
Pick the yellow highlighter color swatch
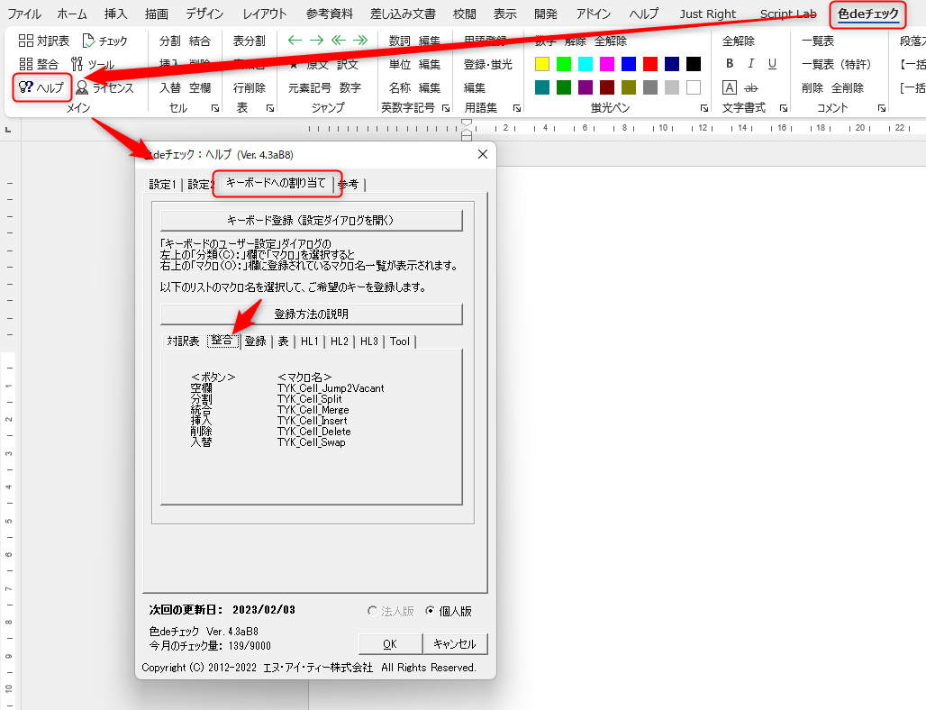(x=542, y=64)
